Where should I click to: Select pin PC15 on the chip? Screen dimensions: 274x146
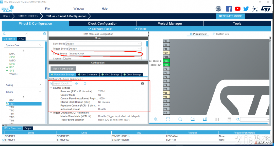pos(166,65)
